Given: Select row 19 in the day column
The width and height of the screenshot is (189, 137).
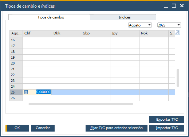Looking at the screenshot, I should [x=16, y=58].
